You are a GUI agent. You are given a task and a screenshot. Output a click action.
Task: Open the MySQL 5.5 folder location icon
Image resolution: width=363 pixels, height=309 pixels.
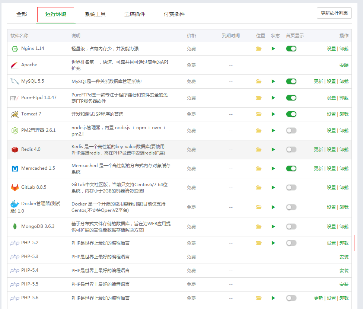(x=259, y=82)
